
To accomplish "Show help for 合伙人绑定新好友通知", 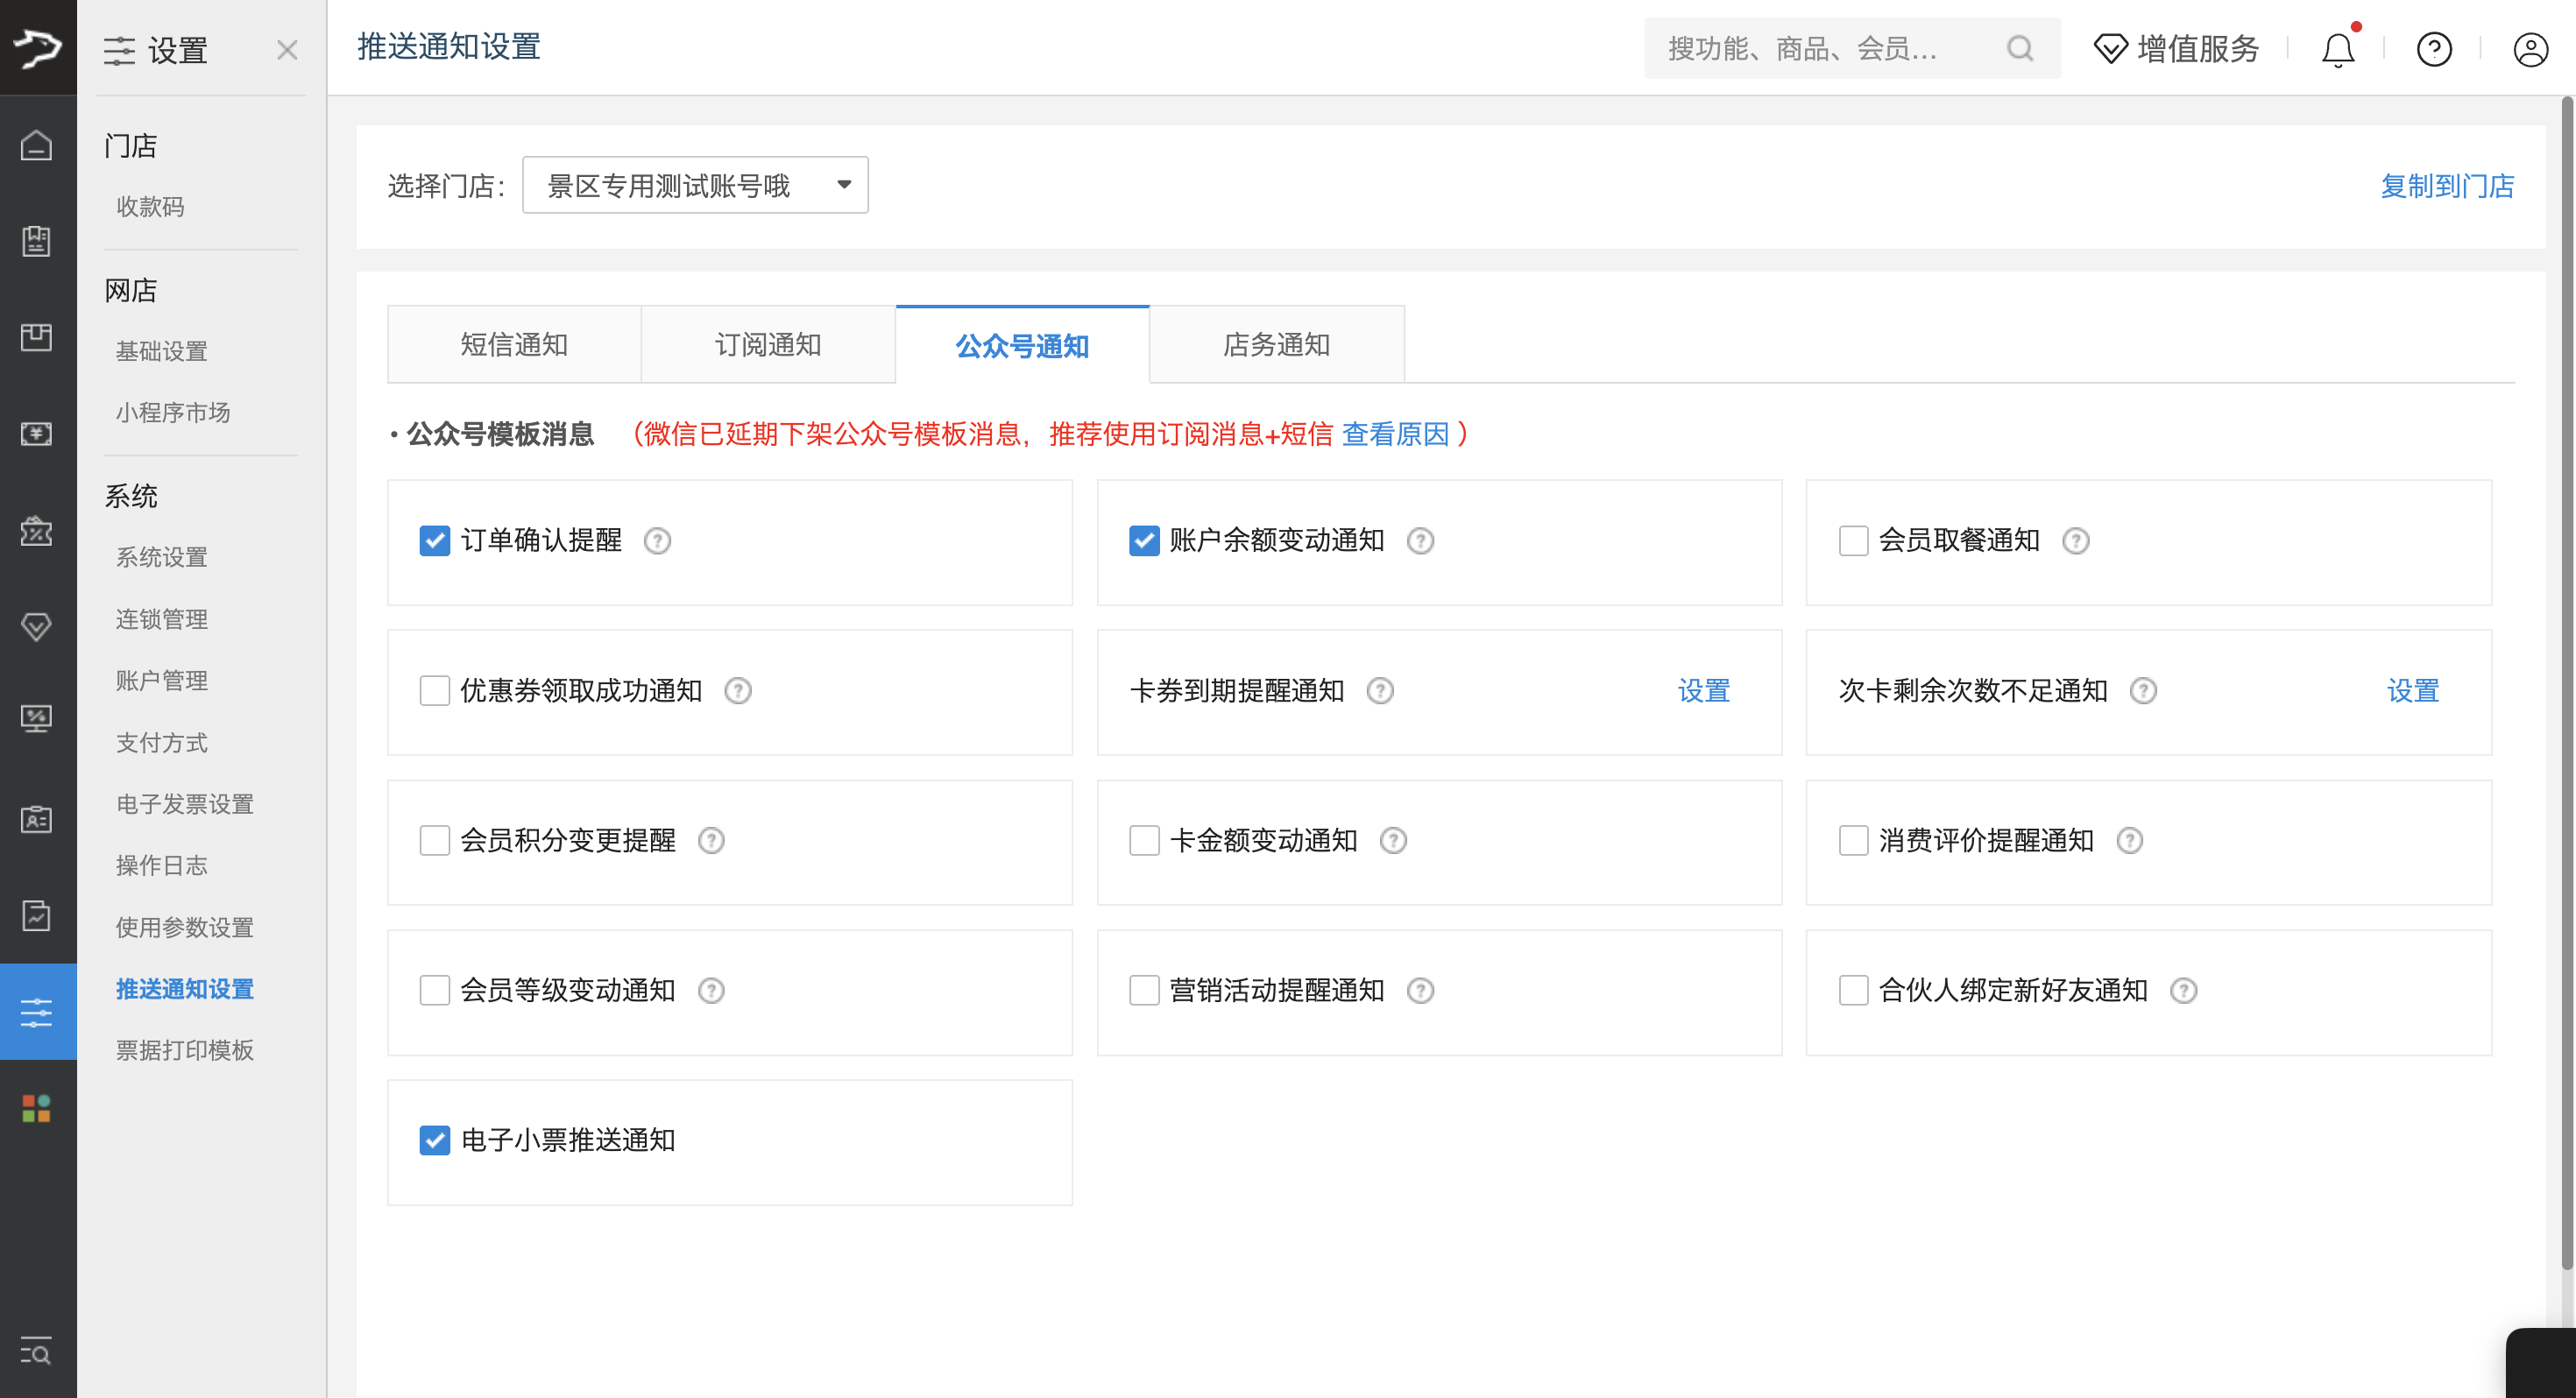I will point(2184,991).
